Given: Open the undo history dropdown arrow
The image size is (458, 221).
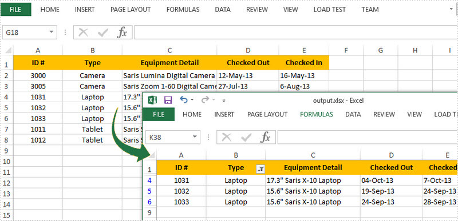Looking at the screenshot, I should click(192, 100).
